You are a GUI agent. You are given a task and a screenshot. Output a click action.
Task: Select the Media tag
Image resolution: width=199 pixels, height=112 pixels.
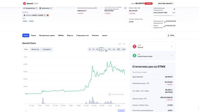coord(25,21)
